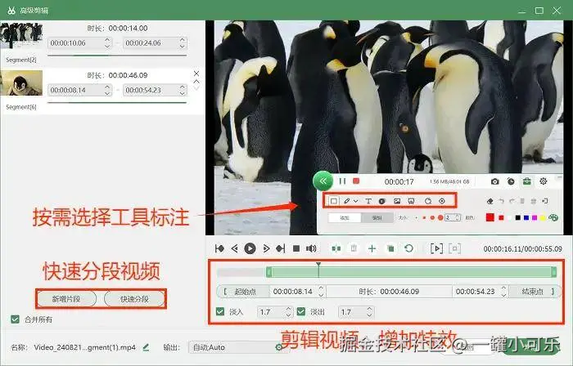Enable the 淡入 fade-in checkbox
Screen dimensions: 573x366
220,312
